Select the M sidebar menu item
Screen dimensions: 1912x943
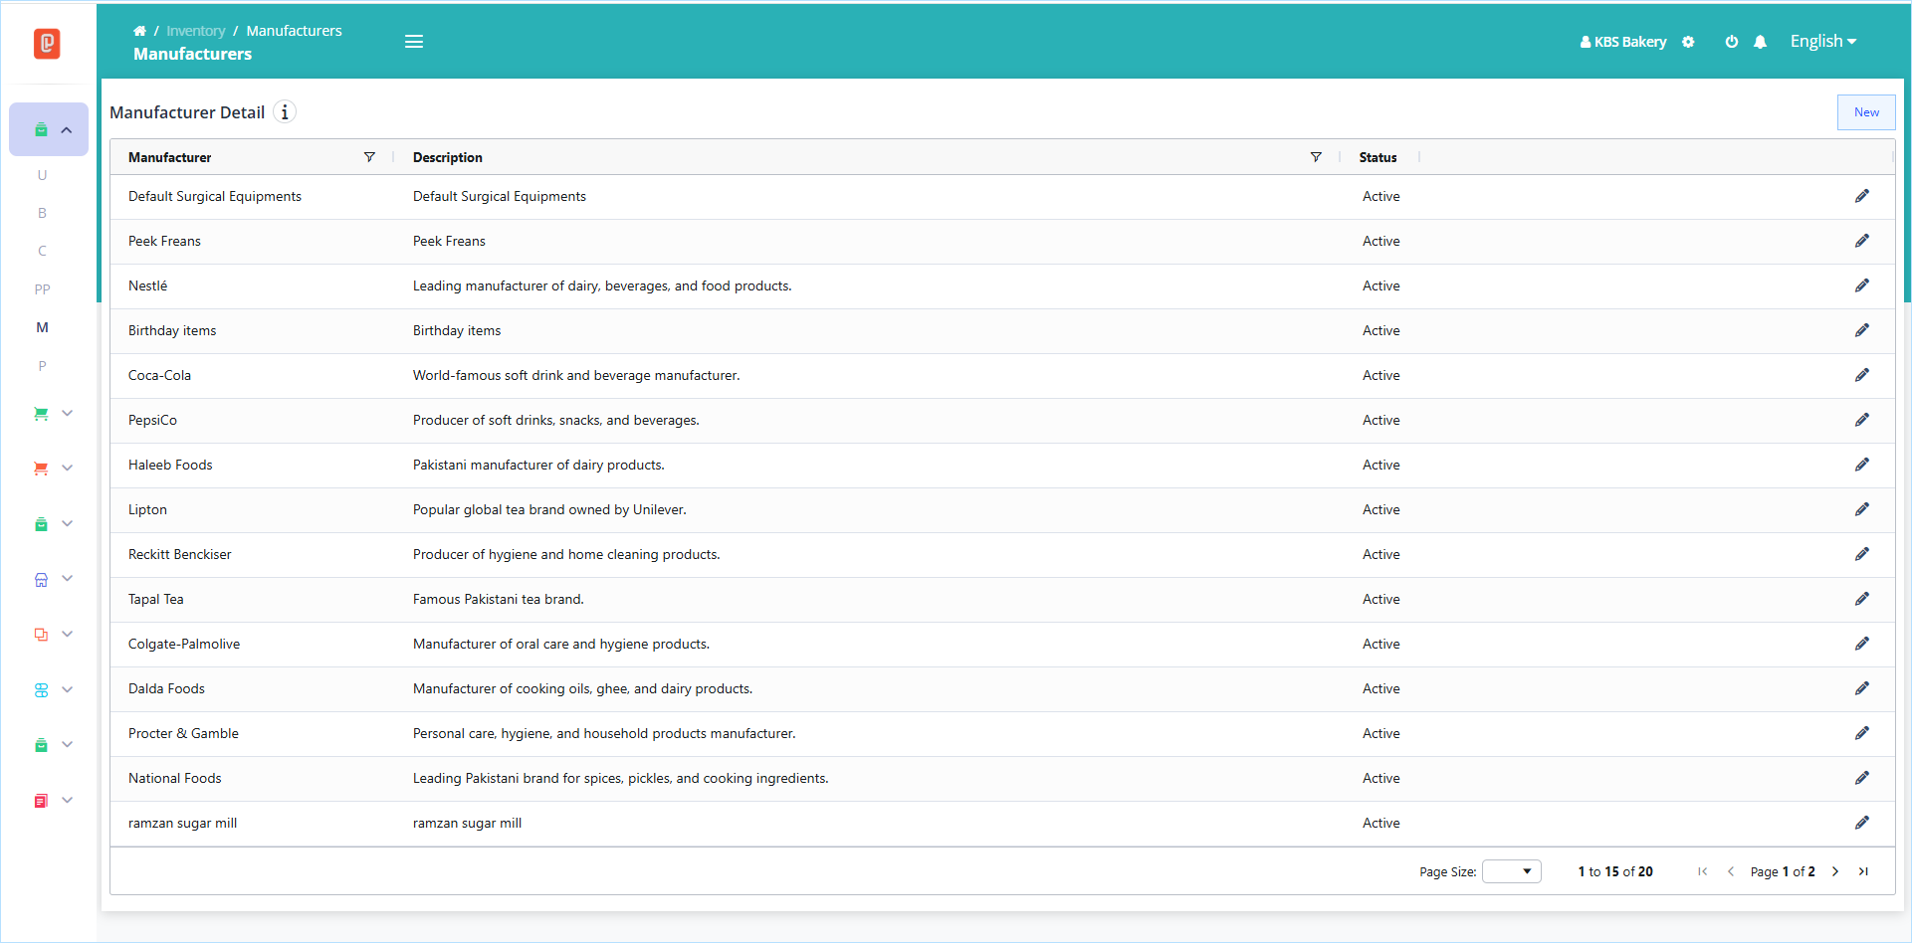[42, 327]
